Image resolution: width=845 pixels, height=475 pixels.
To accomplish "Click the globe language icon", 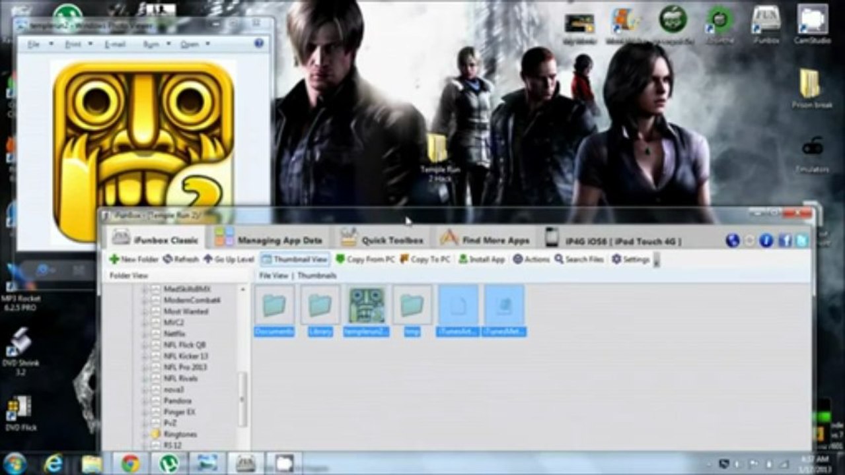I will point(732,240).
